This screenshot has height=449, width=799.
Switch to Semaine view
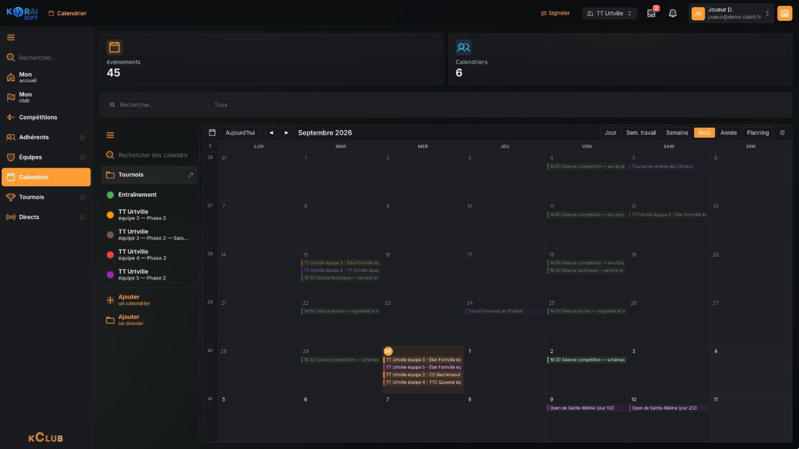[x=677, y=133]
